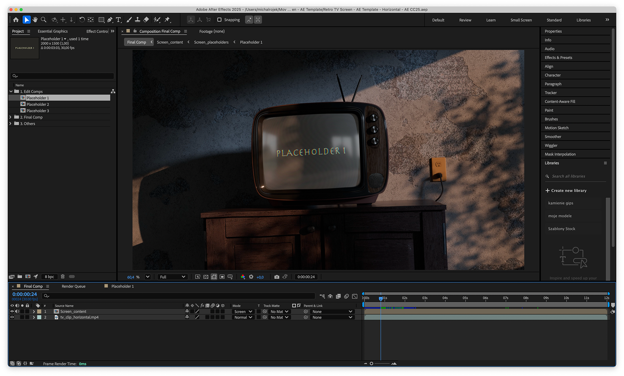
Task: Take a viewer snapshot with the camera icon
Action: point(277,277)
